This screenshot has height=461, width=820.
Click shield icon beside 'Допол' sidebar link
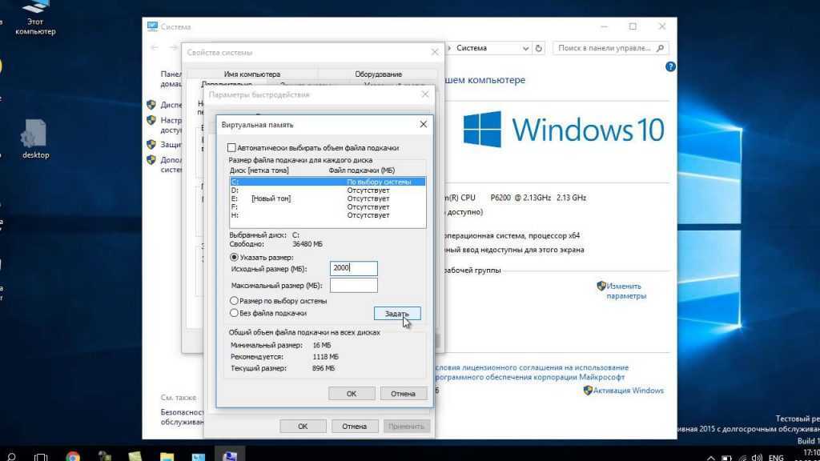point(151,160)
